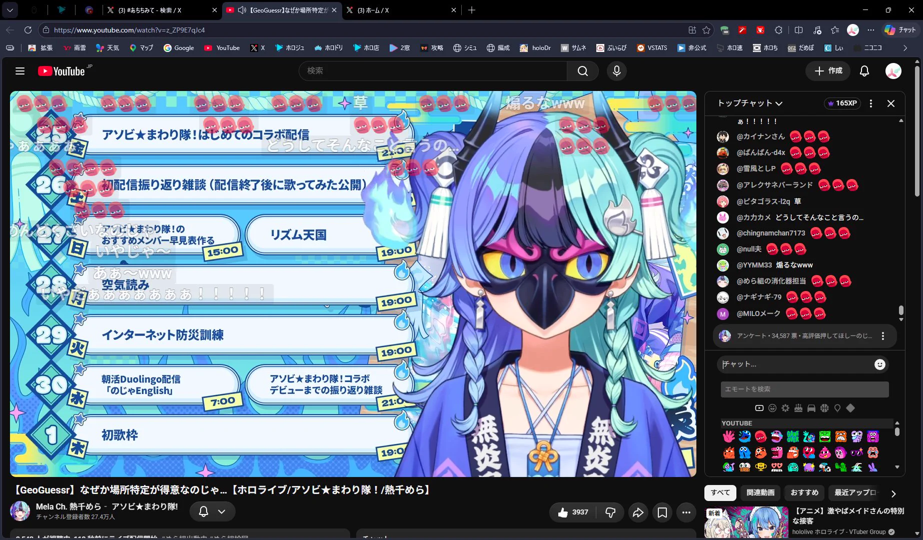Dislike the video with thumbs-down button
Viewport: 923px width, 540px height.
(610, 512)
